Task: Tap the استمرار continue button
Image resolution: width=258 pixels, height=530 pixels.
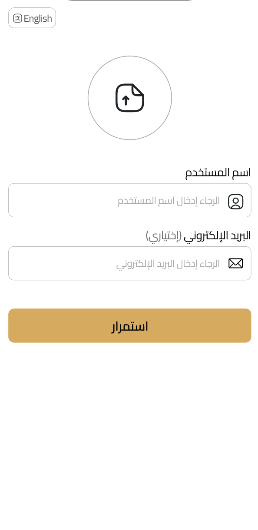Action: pos(130,325)
